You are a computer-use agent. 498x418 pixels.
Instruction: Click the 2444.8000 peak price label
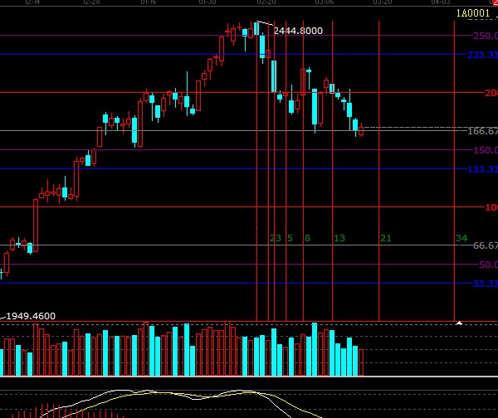pos(298,31)
